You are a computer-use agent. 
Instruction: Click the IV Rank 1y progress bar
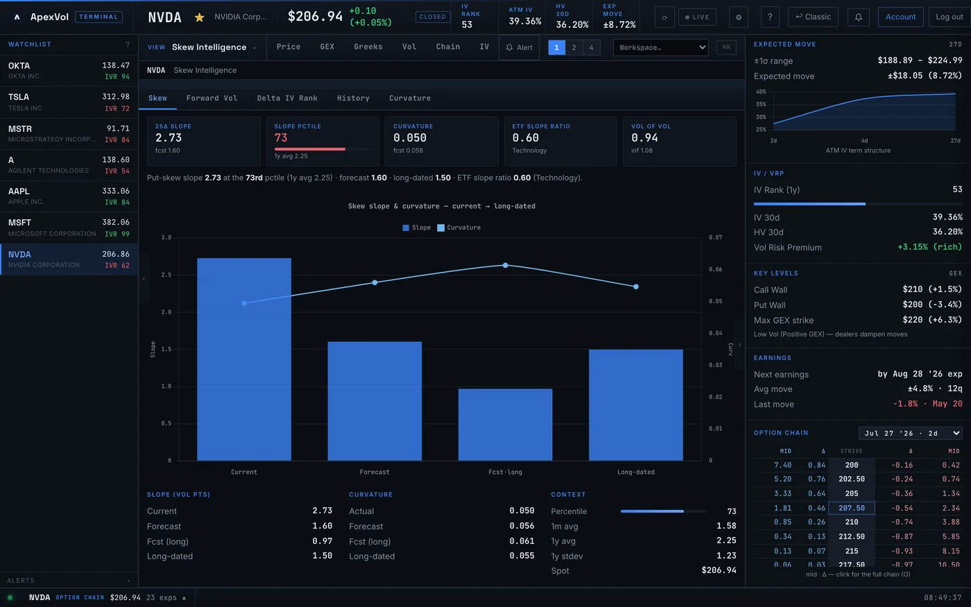[858, 204]
